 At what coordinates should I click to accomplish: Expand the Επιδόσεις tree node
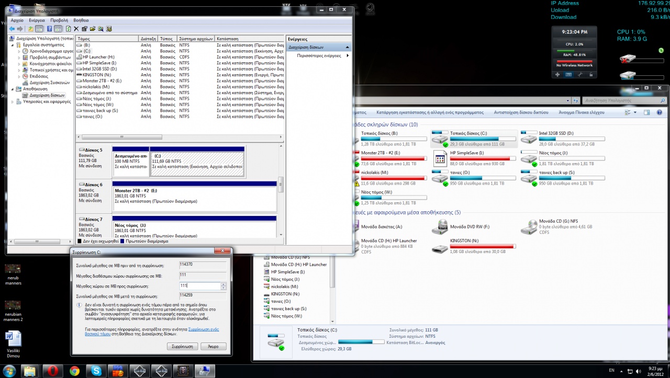click(x=19, y=76)
